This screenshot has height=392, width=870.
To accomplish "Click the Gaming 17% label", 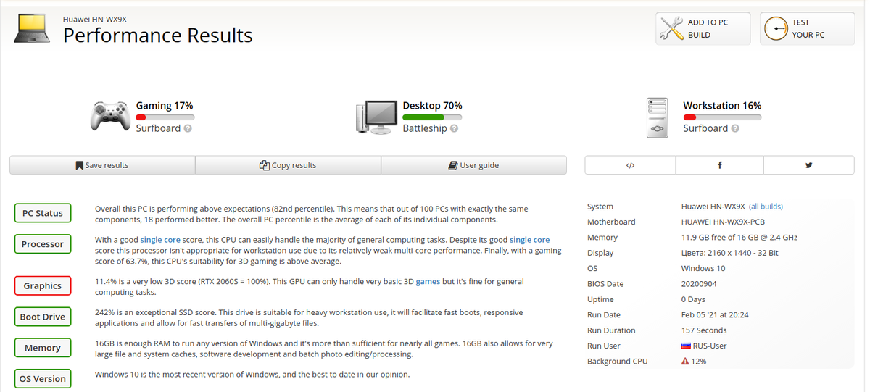I will point(165,106).
